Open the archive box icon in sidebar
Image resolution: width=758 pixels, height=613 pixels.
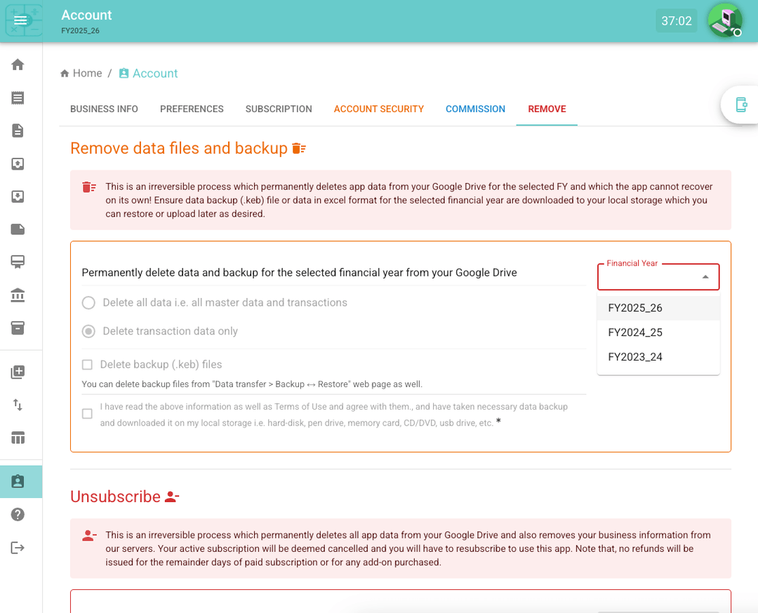coord(18,328)
